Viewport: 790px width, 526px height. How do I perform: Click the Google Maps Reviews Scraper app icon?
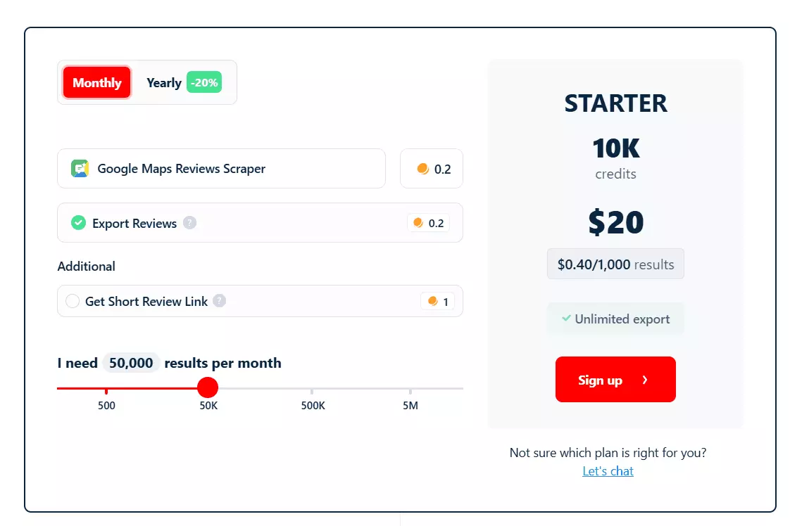pyautogui.click(x=80, y=169)
